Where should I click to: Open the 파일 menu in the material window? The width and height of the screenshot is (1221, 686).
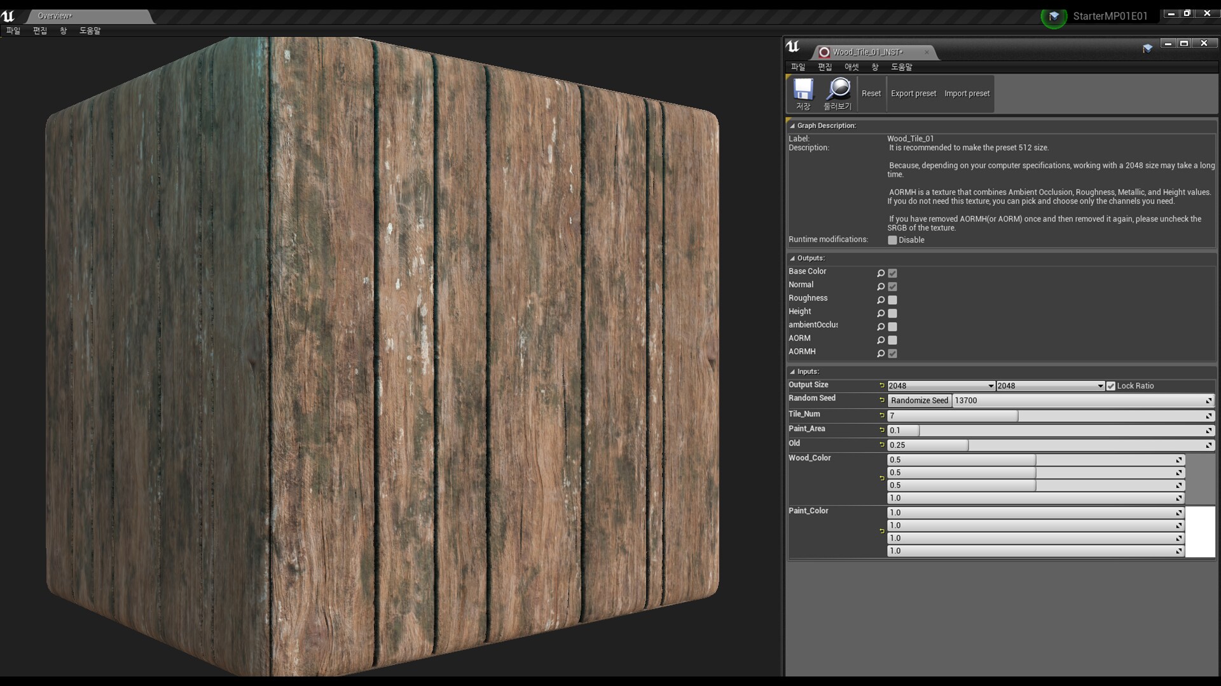[799, 67]
